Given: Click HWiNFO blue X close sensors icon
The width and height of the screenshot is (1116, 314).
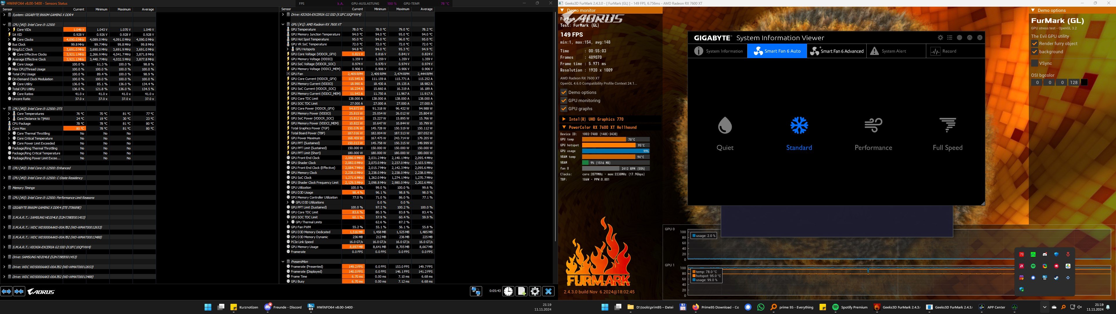Looking at the screenshot, I should 548,291.
